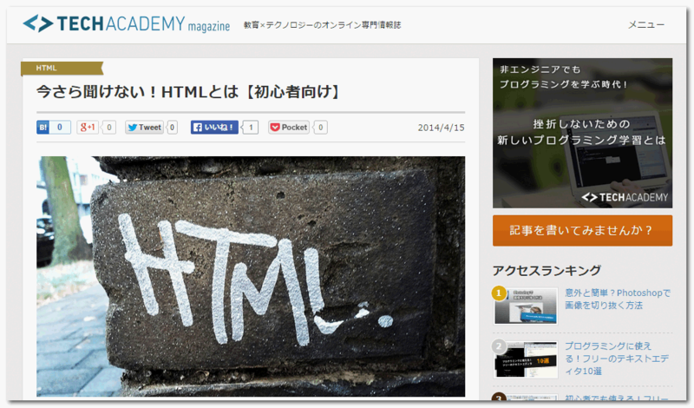Click the Tweet count bubble
This screenshot has width=694, height=408.
pos(172,128)
